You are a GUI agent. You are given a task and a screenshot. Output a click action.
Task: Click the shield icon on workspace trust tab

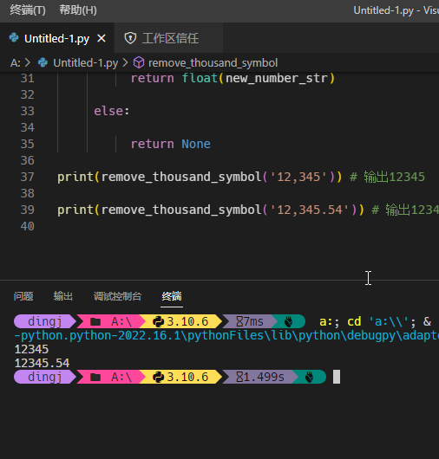[130, 38]
